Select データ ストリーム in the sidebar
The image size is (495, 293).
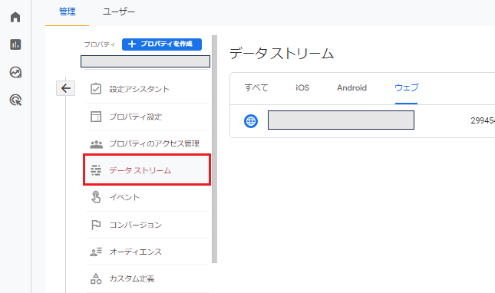point(147,170)
